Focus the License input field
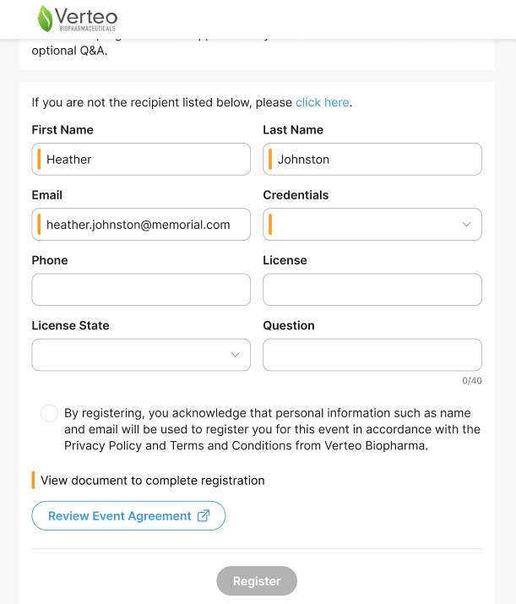Viewport: 516px width, 604px height. pyautogui.click(x=372, y=290)
